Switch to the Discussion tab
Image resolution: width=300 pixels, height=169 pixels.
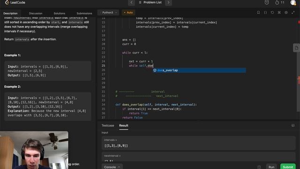36,14
